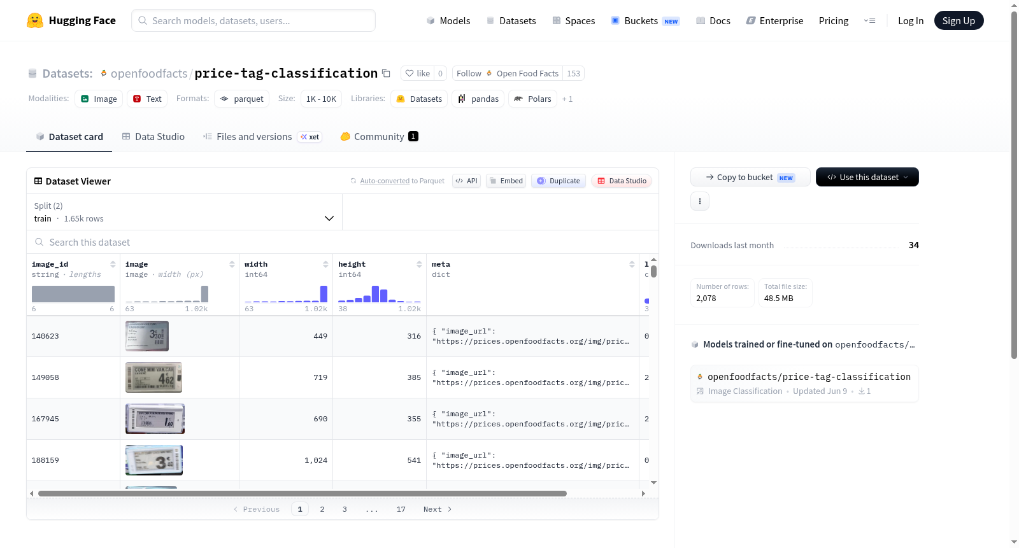This screenshot has height=548, width=1019.
Task: Sort by the width column icon
Action: 325,264
